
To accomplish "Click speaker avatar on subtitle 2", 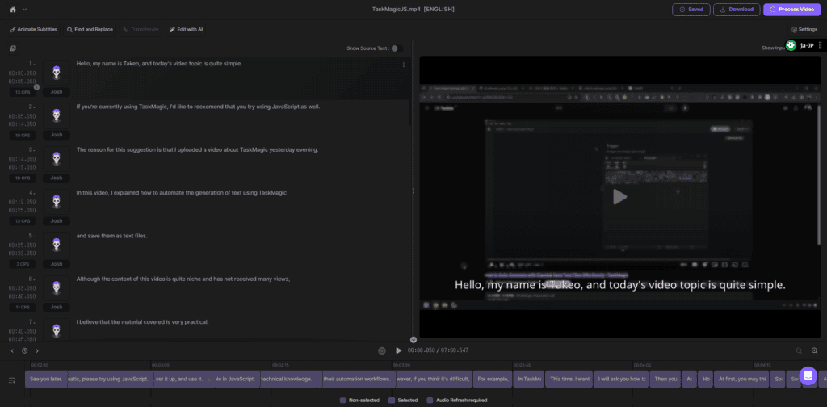I will 57,116.
